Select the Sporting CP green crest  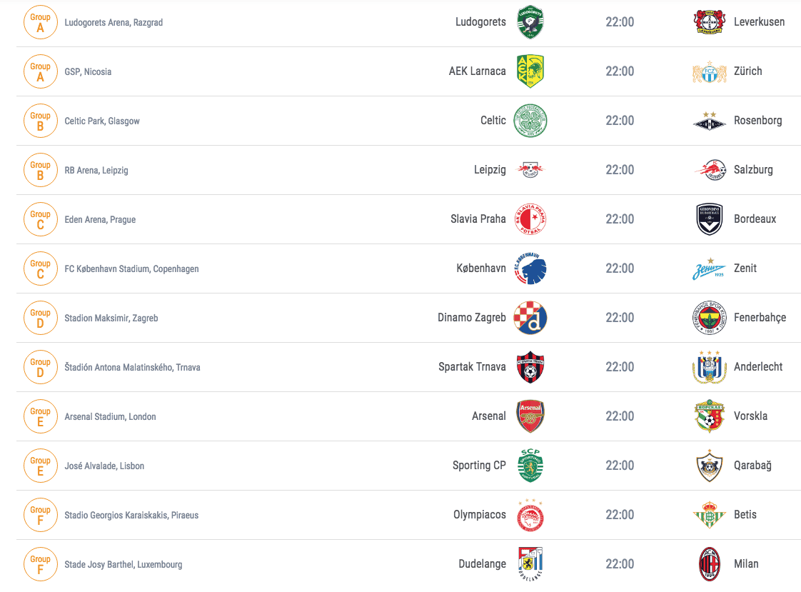click(x=530, y=466)
